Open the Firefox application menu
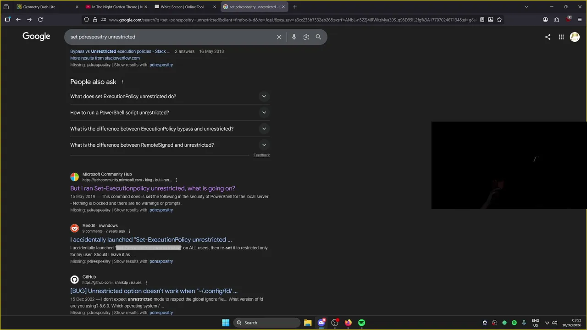 point(580,20)
